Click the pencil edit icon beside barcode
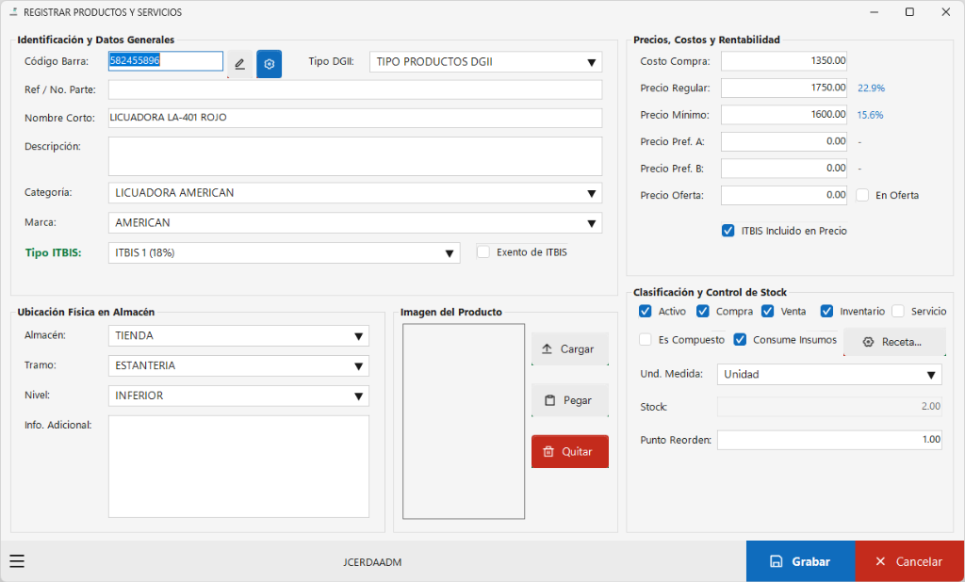 240,64
